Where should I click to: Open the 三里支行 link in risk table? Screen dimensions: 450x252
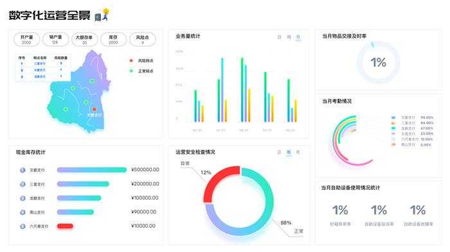point(40,63)
